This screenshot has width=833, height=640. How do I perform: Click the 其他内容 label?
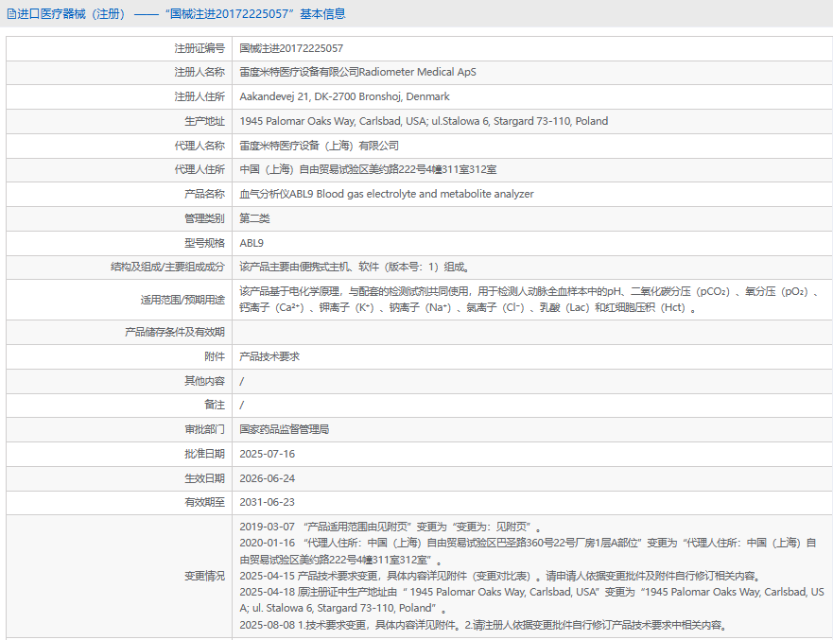point(204,381)
